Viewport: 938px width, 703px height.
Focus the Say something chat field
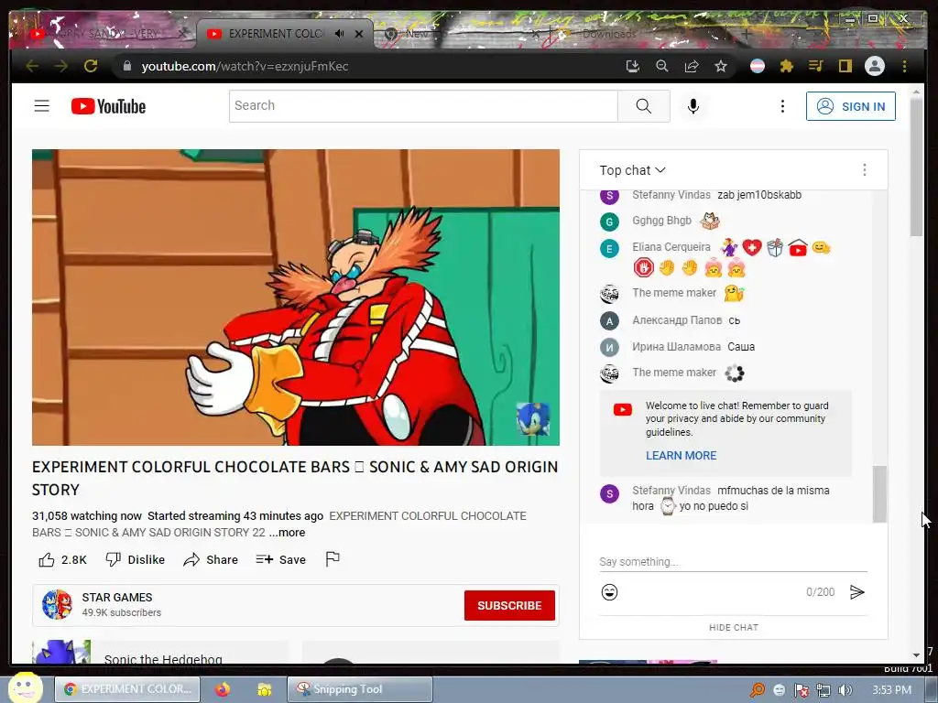pos(733,562)
